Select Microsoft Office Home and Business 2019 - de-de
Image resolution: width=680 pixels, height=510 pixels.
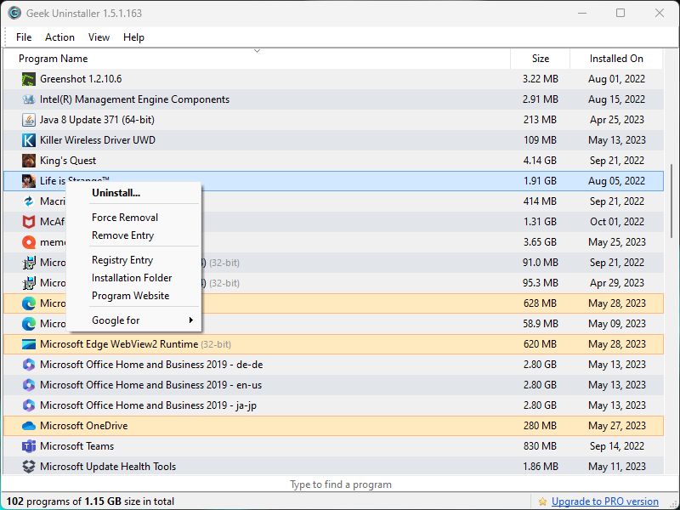(151, 365)
